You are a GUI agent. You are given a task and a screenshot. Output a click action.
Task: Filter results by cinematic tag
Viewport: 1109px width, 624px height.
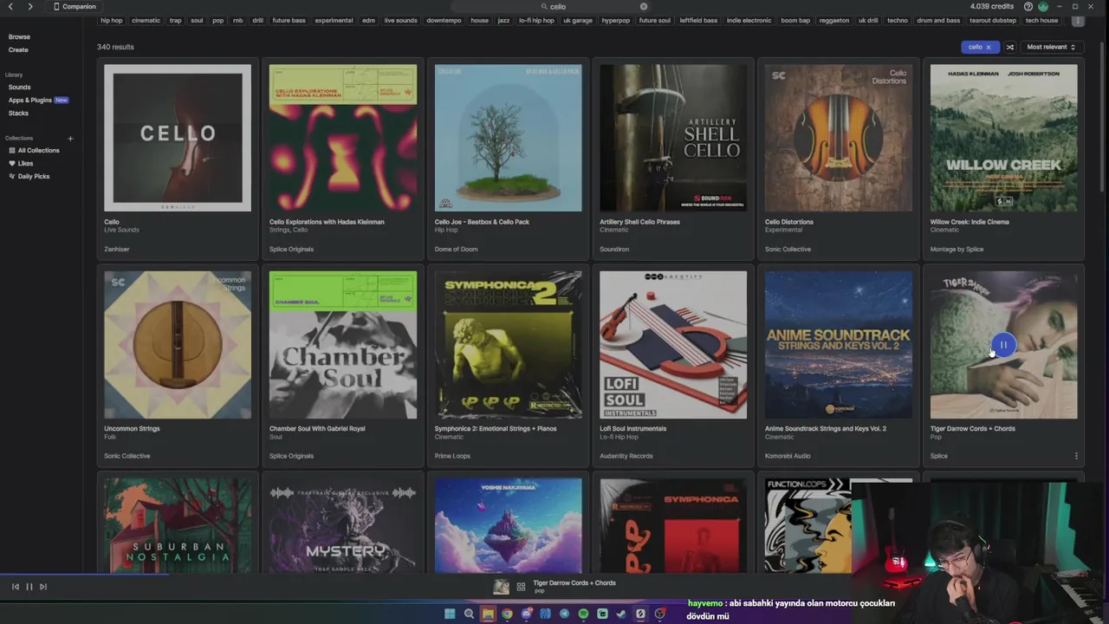(x=146, y=20)
